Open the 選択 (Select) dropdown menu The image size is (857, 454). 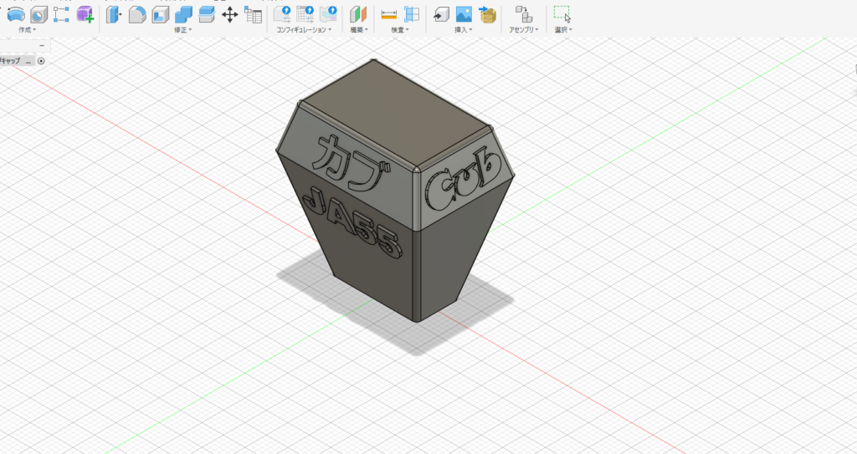pyautogui.click(x=563, y=30)
